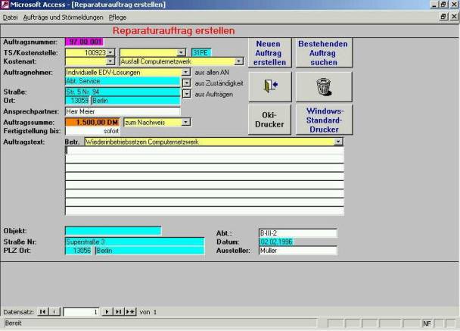Click the empty Objekt field

113,231
